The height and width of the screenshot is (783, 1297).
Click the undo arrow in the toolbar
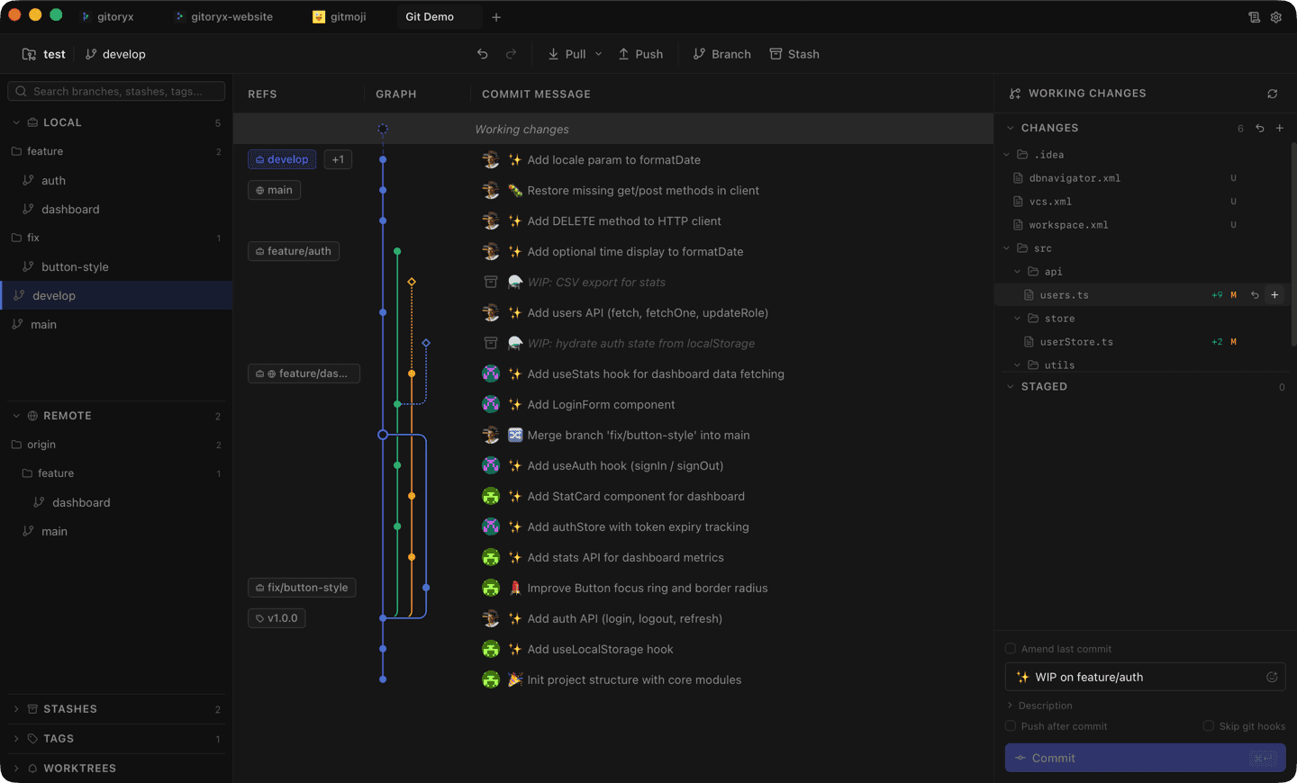[483, 54]
